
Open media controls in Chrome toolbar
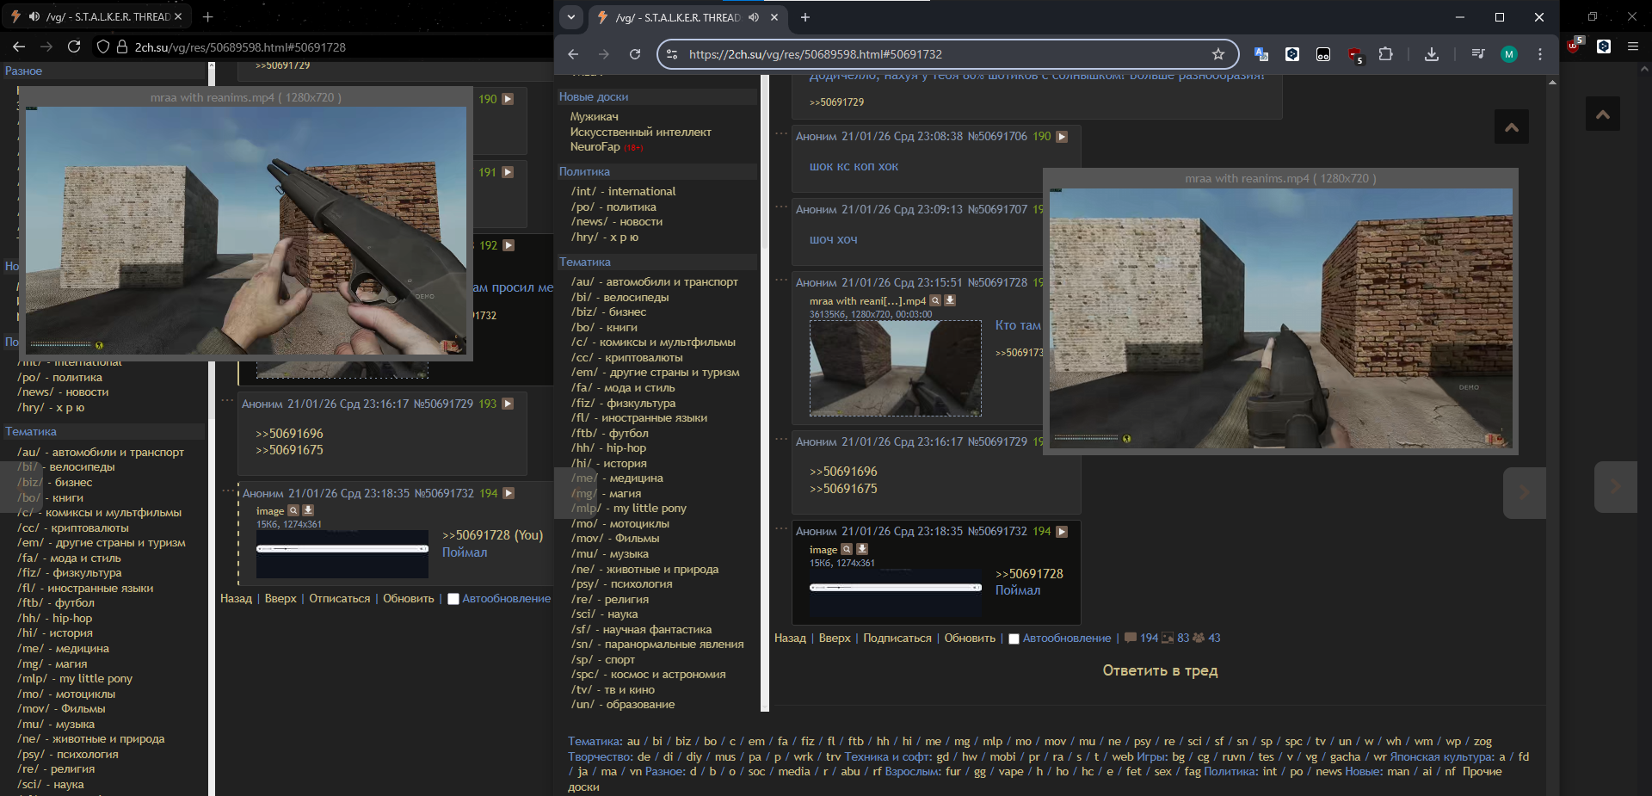pos(1478,54)
